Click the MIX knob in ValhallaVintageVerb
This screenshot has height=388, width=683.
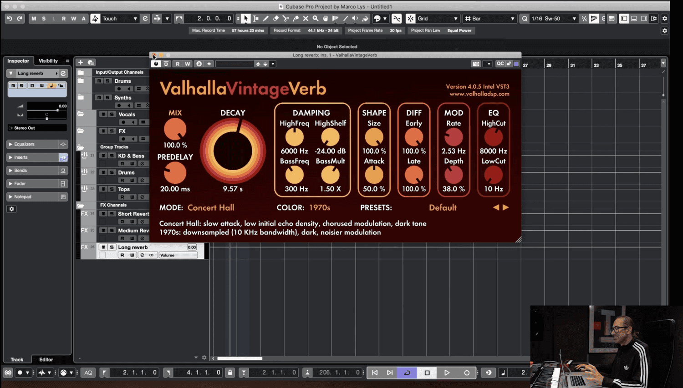tap(175, 130)
